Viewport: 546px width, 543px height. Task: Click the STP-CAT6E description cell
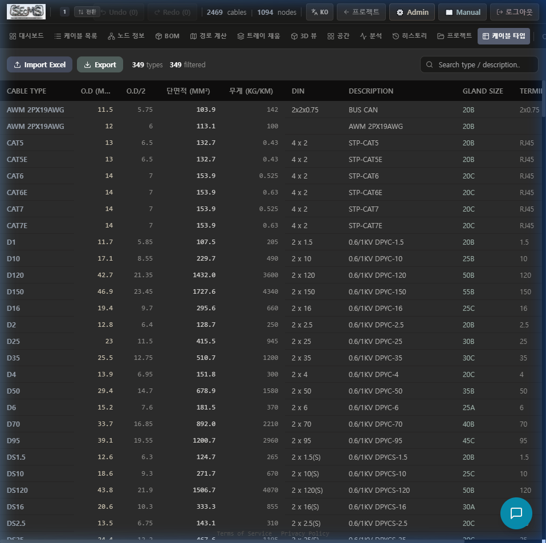pos(365,192)
